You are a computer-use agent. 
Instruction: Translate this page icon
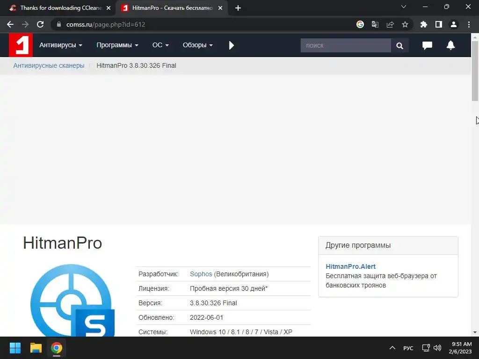(x=375, y=24)
